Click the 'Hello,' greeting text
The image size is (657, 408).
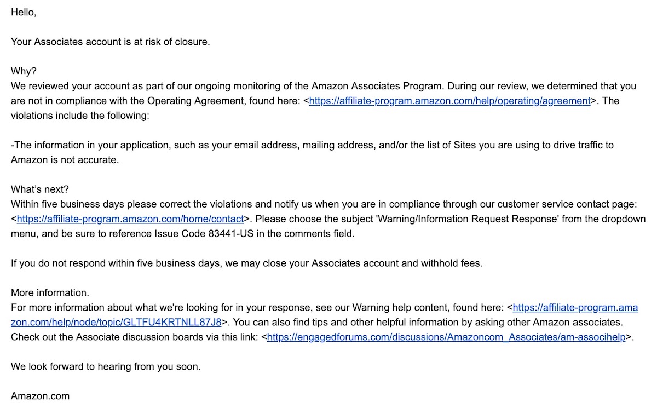(x=24, y=12)
